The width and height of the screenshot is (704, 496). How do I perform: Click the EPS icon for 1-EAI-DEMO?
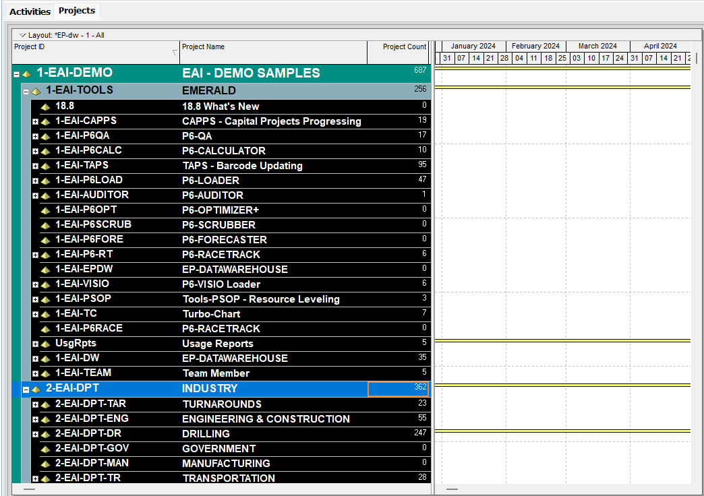click(26, 74)
